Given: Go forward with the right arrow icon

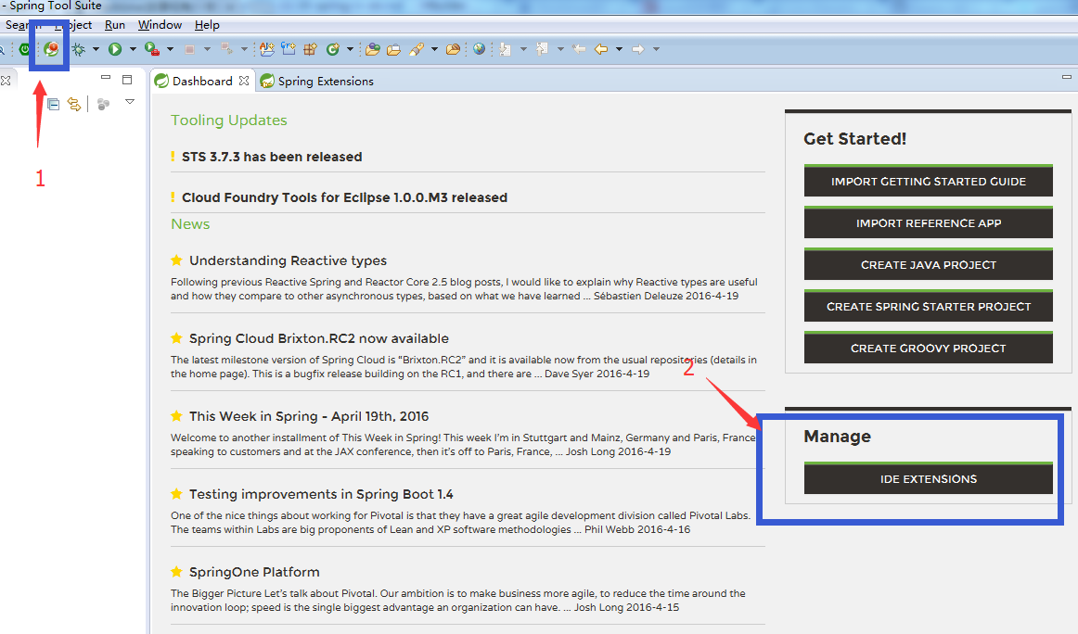Looking at the screenshot, I should coord(638,49).
